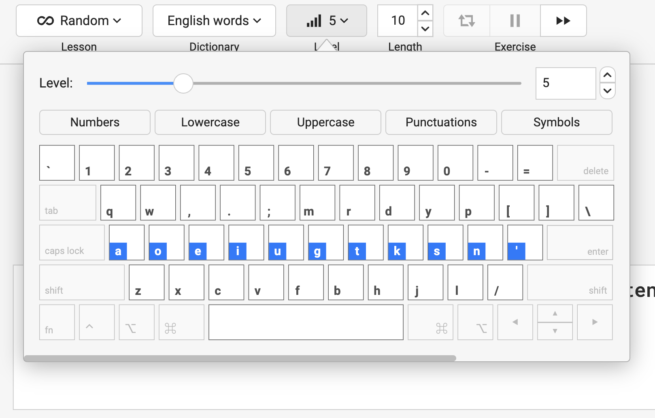Click the repeat exercise icon
This screenshot has width=655, height=418.
coord(467,21)
